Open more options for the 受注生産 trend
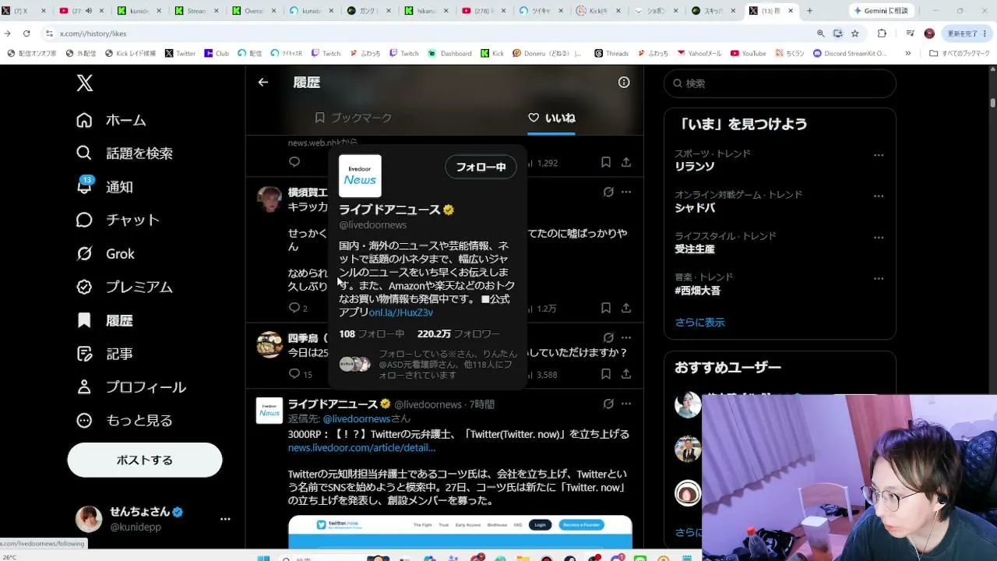The image size is (997, 561). click(879, 238)
